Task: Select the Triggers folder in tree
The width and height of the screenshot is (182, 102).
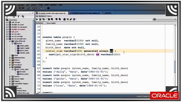Action: click(17, 81)
